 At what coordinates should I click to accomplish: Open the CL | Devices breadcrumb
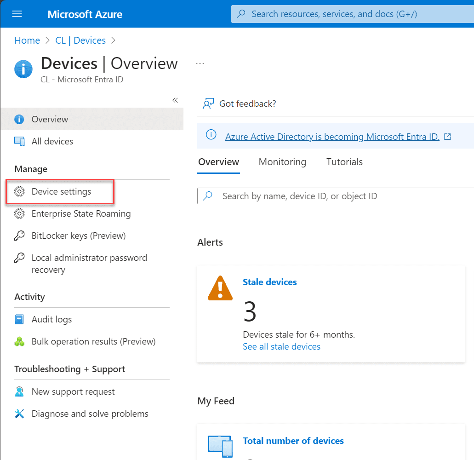click(x=80, y=40)
